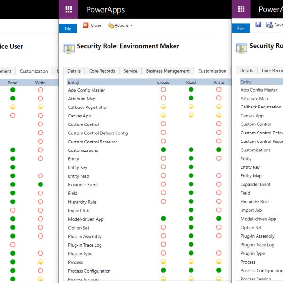
Task: Click the red Close icon in the Environment Maker toolbar
Action: [x=85, y=25]
